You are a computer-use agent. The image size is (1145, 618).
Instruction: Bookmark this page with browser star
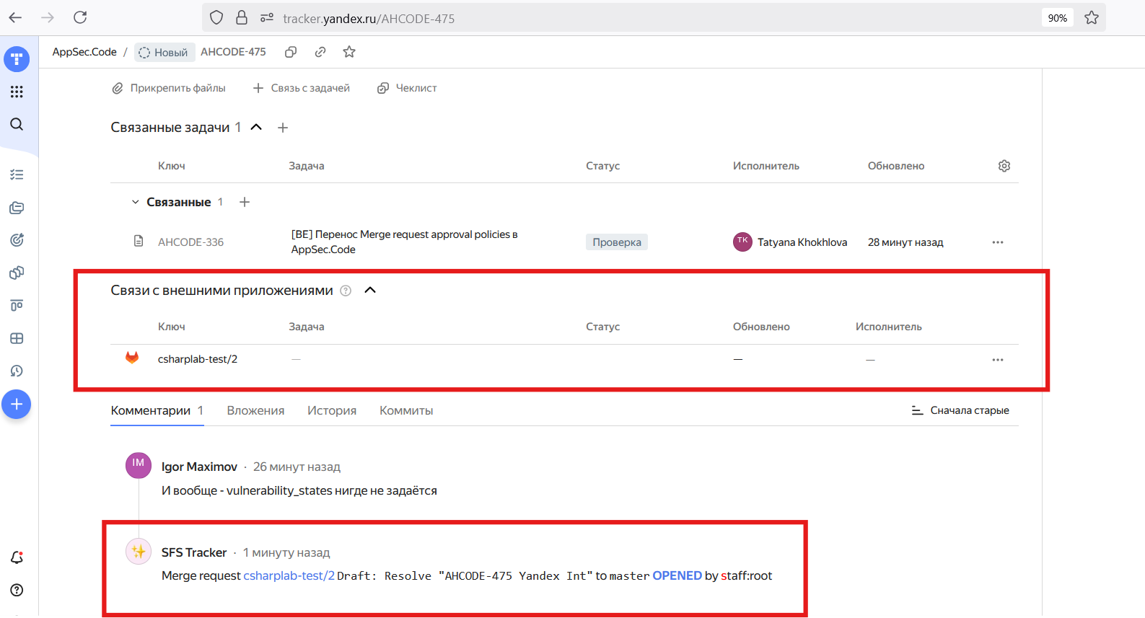(1092, 18)
